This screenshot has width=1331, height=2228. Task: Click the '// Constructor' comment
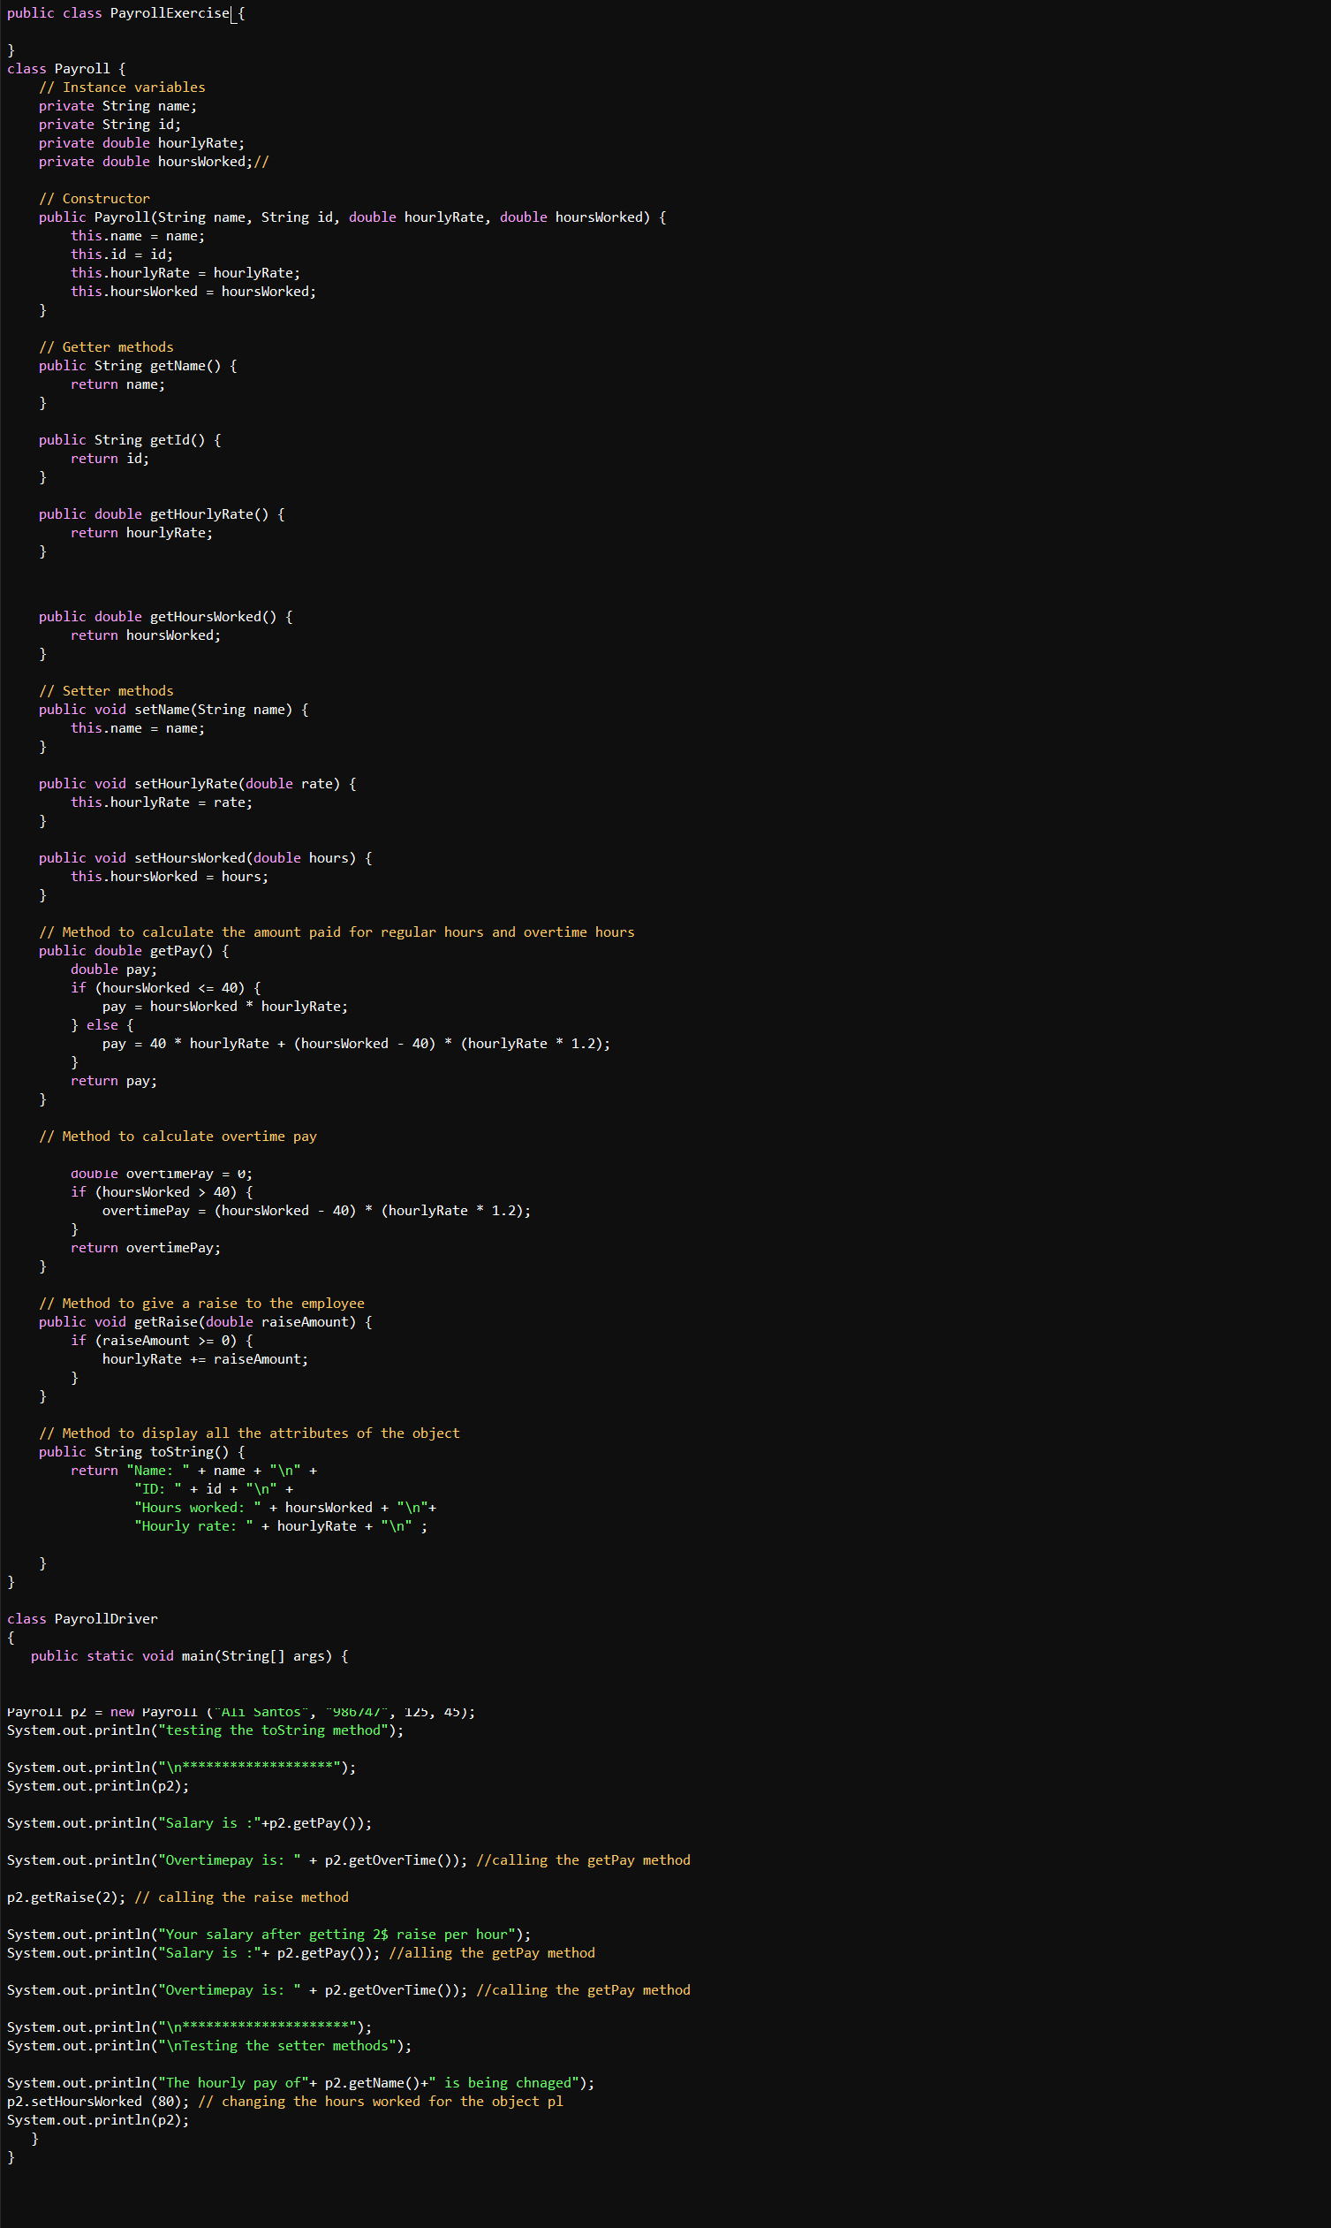95,199
